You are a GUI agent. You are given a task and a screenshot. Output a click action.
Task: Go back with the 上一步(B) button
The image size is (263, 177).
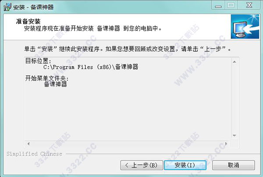pos(142,165)
